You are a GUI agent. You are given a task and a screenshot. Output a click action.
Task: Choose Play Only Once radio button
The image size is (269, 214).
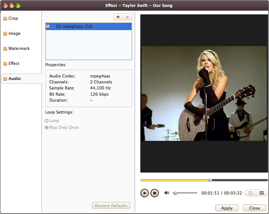pyautogui.click(x=47, y=128)
